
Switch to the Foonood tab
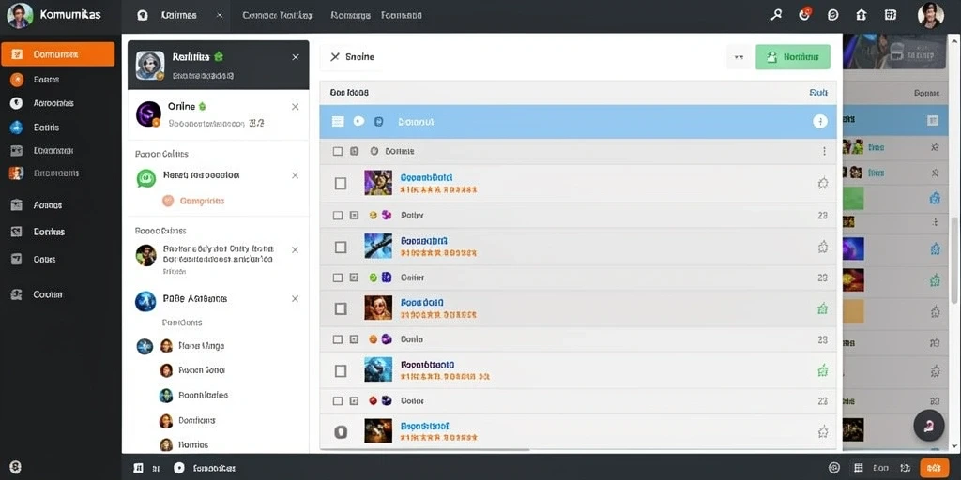tap(402, 15)
